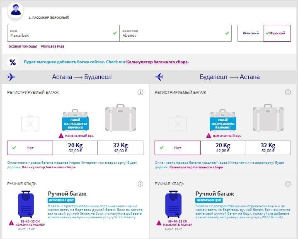
Task: Click Включено в цену badge, Астана → Будапешт
Action: point(61,200)
